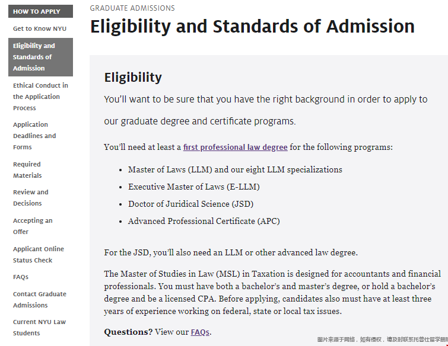Click the Eligibility section heading

coord(133,78)
